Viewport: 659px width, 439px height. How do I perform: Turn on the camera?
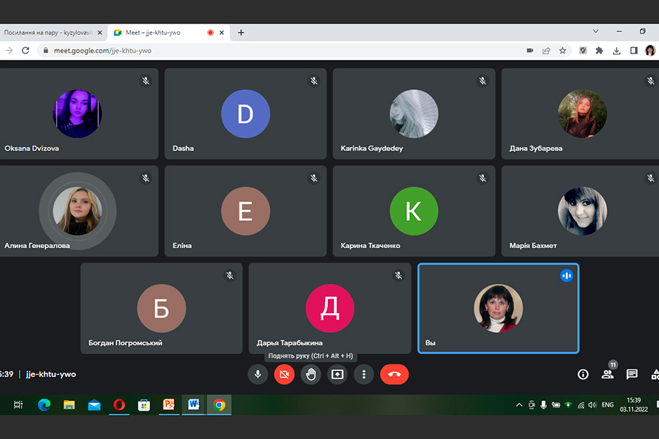click(x=284, y=374)
